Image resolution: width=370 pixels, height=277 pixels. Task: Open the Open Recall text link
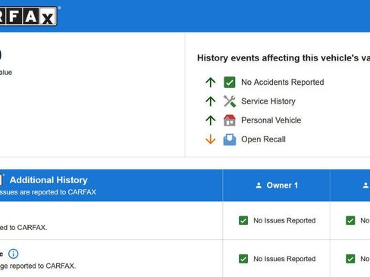click(x=263, y=139)
